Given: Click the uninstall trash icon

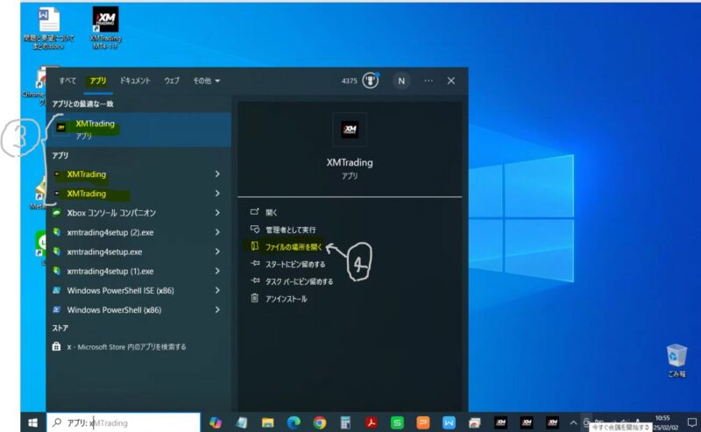Looking at the screenshot, I should (x=254, y=298).
